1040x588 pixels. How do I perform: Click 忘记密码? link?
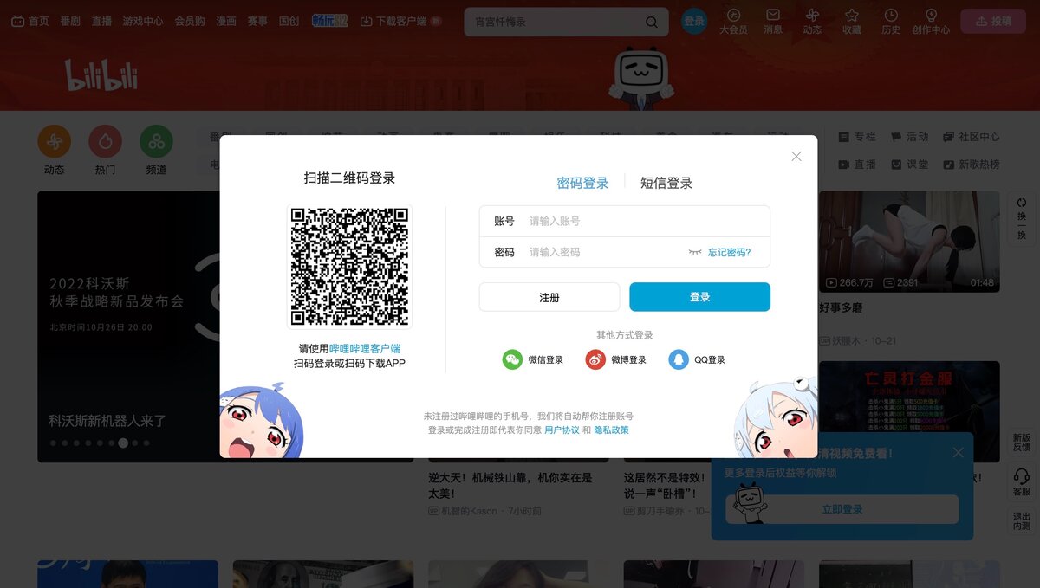[x=730, y=252]
